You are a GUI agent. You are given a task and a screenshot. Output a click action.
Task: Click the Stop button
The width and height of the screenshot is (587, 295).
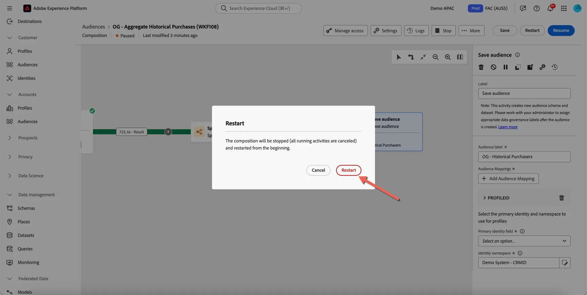pyautogui.click(x=443, y=30)
